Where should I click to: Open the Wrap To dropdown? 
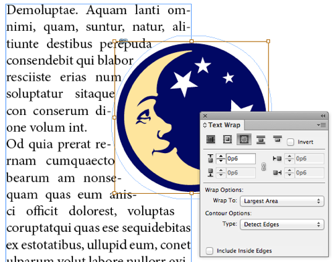click(x=282, y=201)
